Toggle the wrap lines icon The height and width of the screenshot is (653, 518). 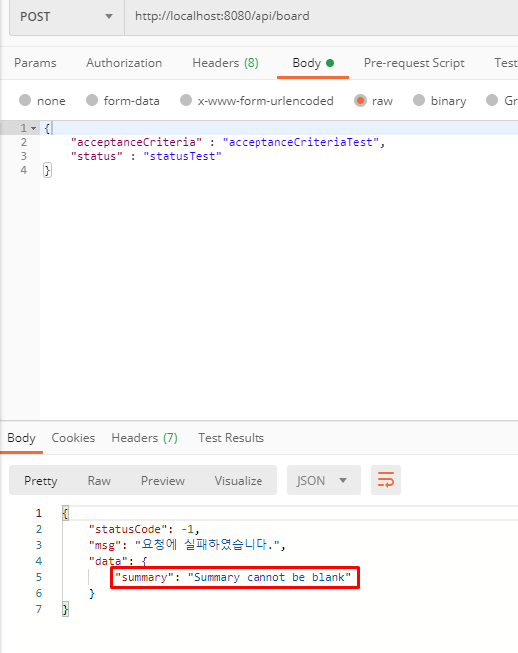coord(386,480)
